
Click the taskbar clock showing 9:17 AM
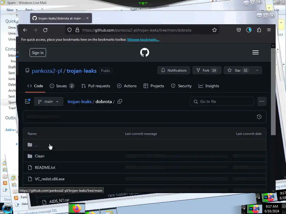tap(272, 209)
